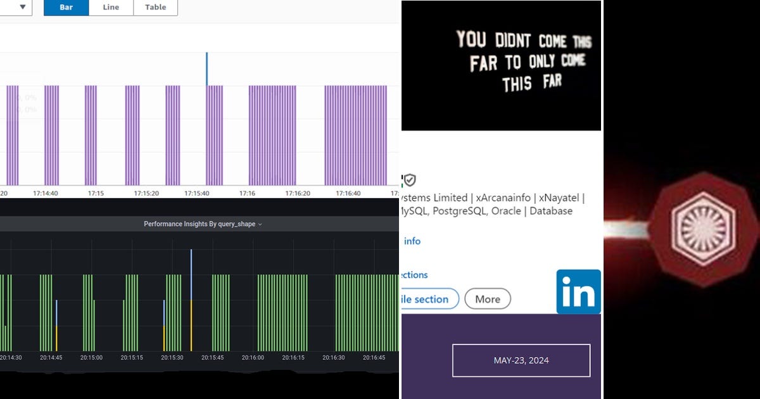The width and height of the screenshot is (760, 399).
Task: Click the More button
Action: 488,298
